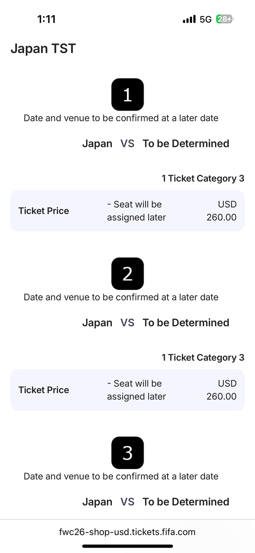Tap the first Ticket Price card

127,211
